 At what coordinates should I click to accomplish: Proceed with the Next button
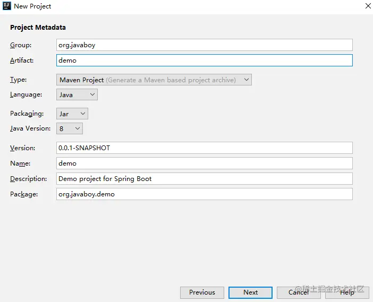click(x=250, y=292)
